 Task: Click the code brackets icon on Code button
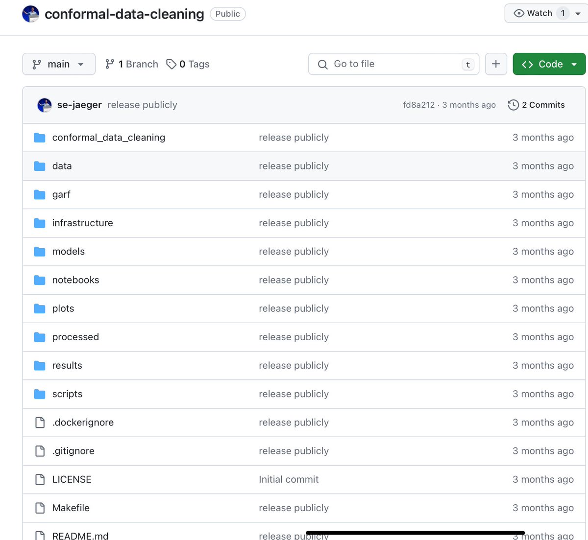click(528, 64)
